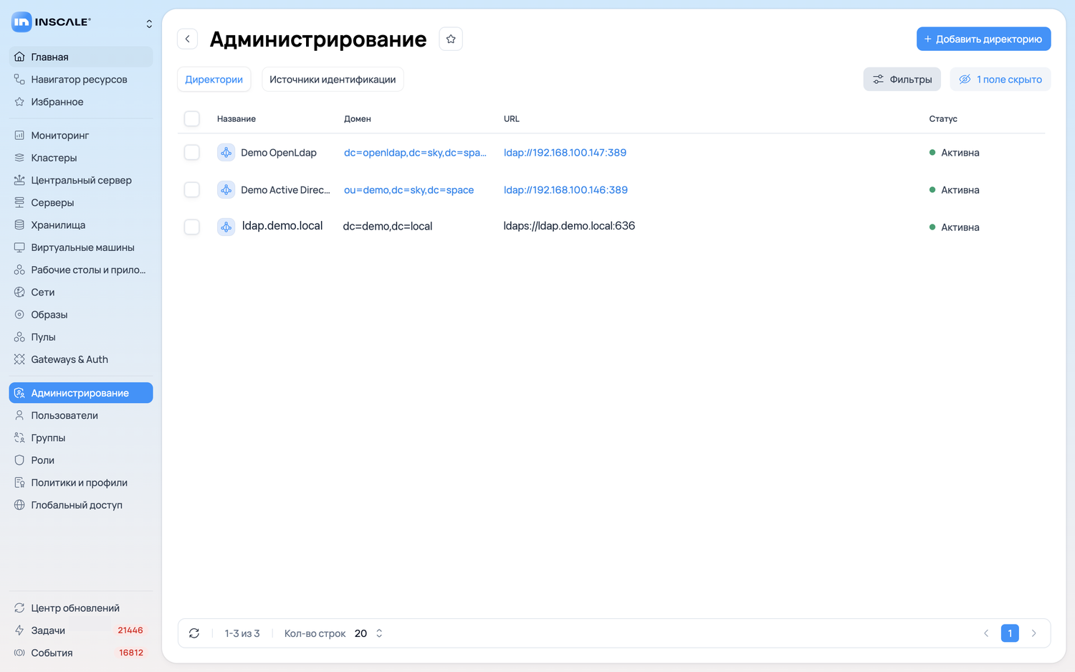1075x672 pixels.
Task: Open Задачи with 21446 badge
Action: pos(81,630)
